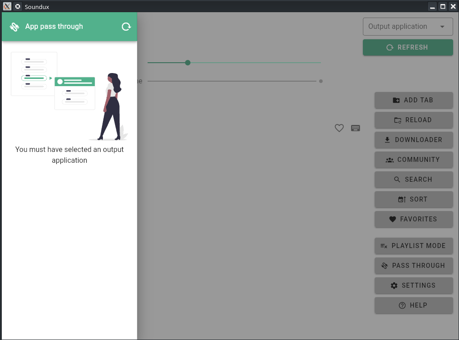Screen dimensions: 459x340
Task: Click the SEARCH button
Action: (x=413, y=180)
